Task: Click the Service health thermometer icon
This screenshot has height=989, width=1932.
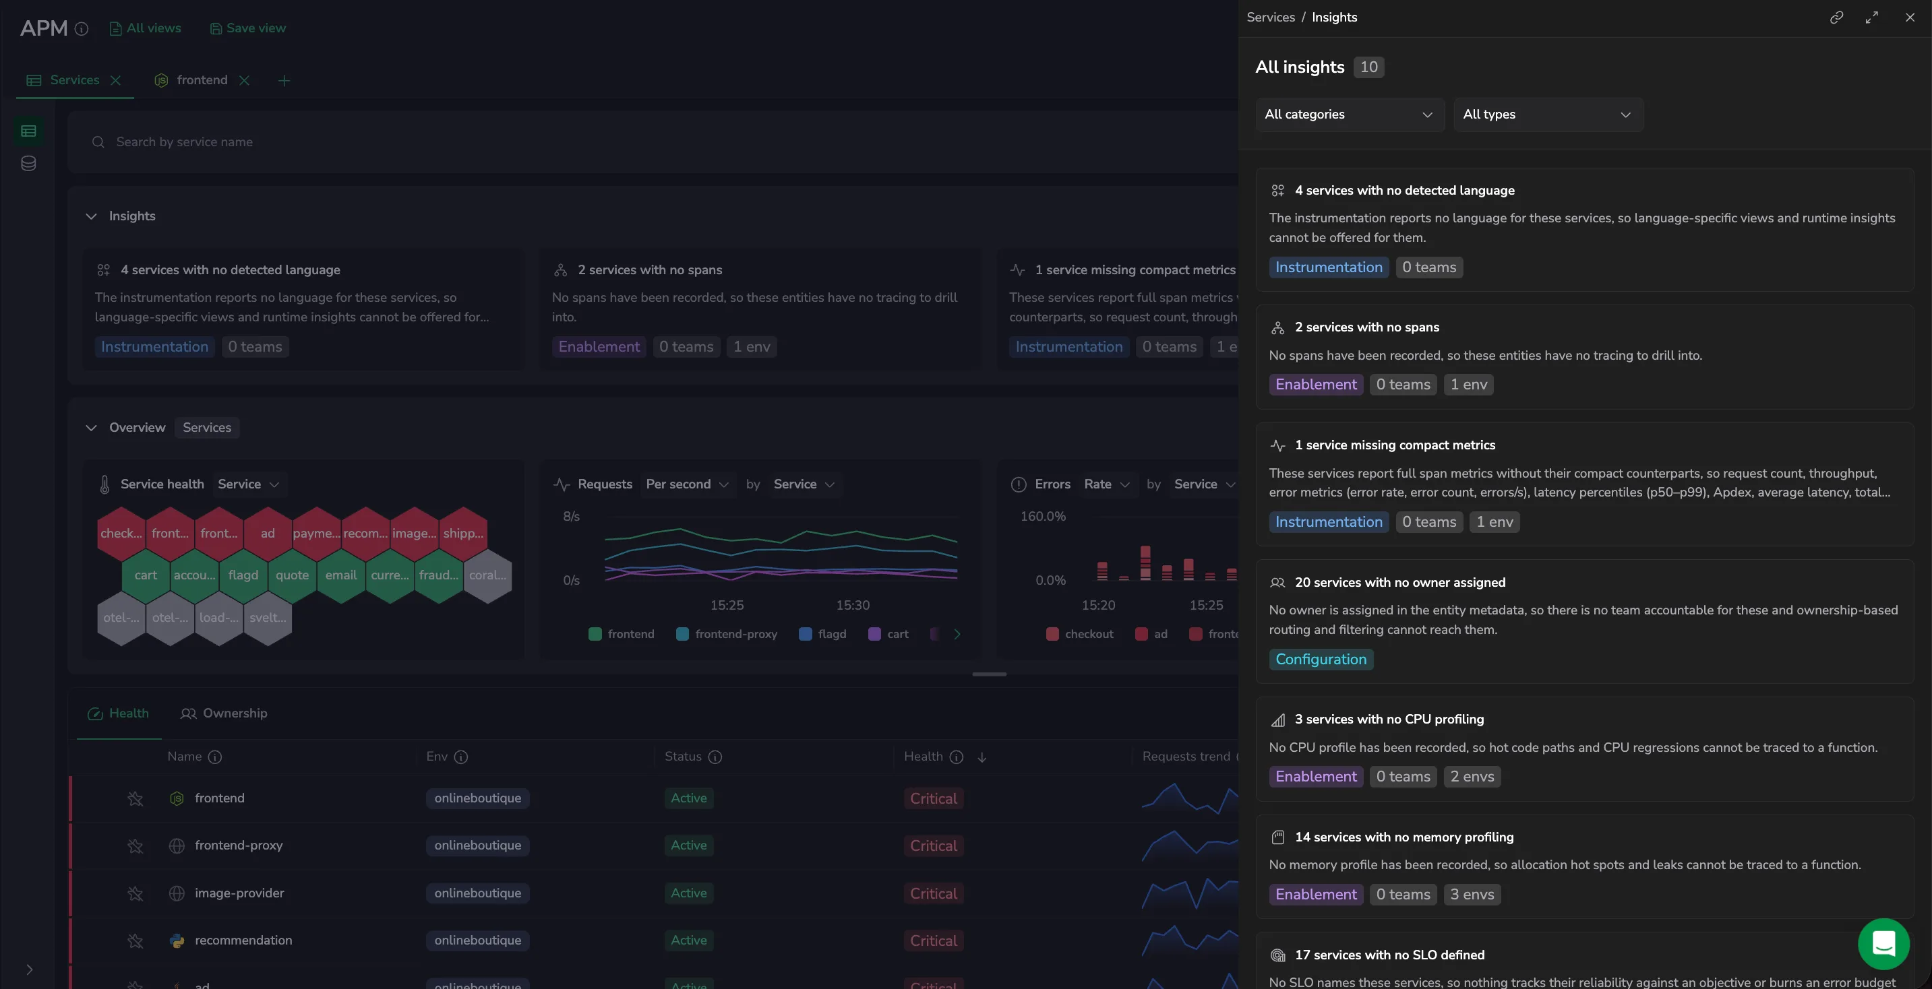Action: 104,484
